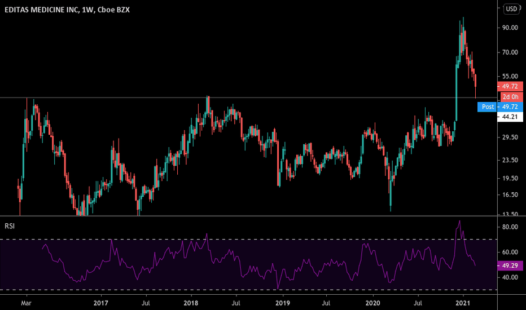Screen dimensions: 526x310
Task: Click the Mar time axis label
Action: [x=26, y=303]
